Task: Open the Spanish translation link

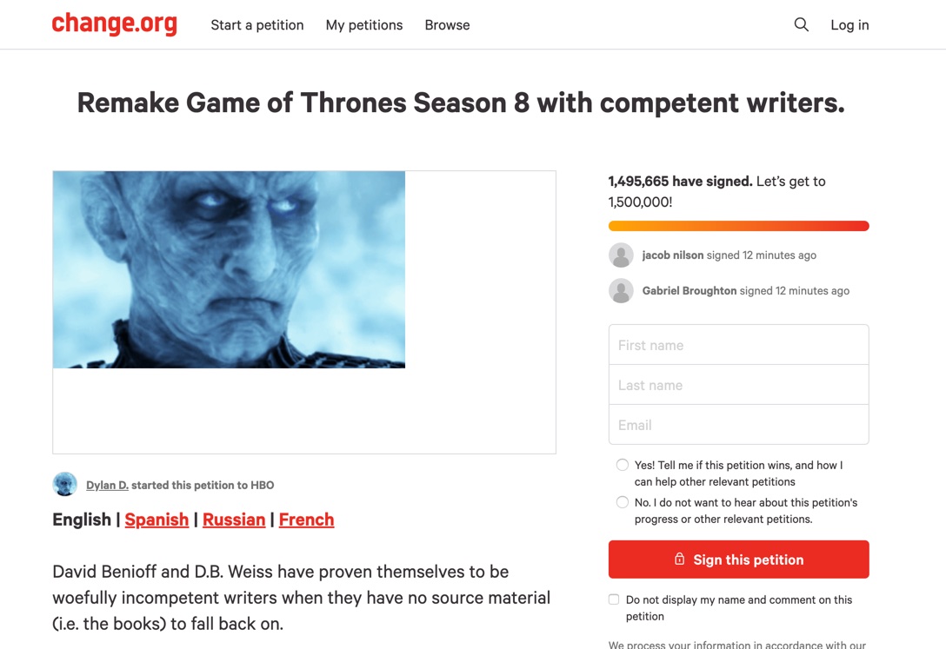Action: (x=157, y=520)
